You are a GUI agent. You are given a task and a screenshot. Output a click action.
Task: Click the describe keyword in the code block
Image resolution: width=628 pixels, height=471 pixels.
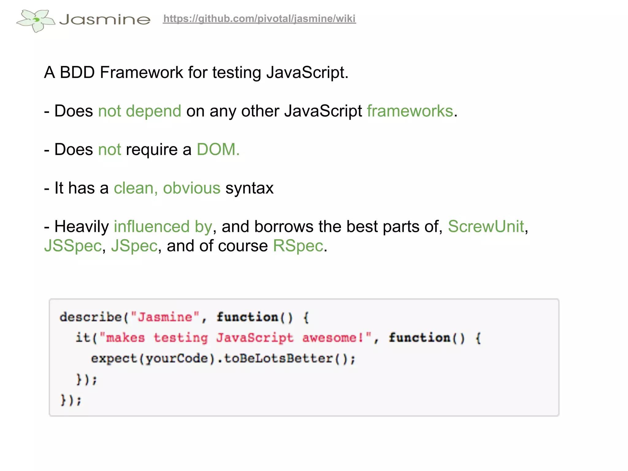tap(91, 317)
